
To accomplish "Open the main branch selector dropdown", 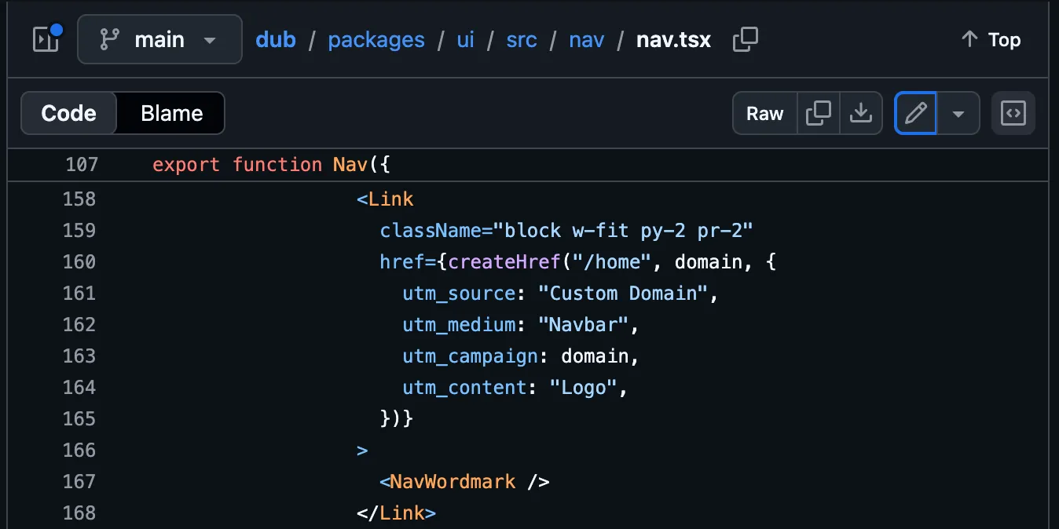I will (x=159, y=39).
